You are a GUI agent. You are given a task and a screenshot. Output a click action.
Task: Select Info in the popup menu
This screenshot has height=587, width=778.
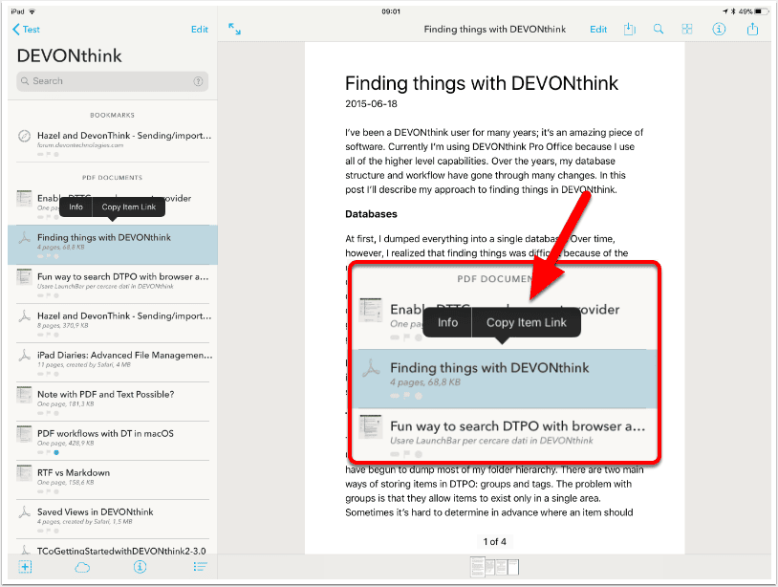tap(76, 207)
